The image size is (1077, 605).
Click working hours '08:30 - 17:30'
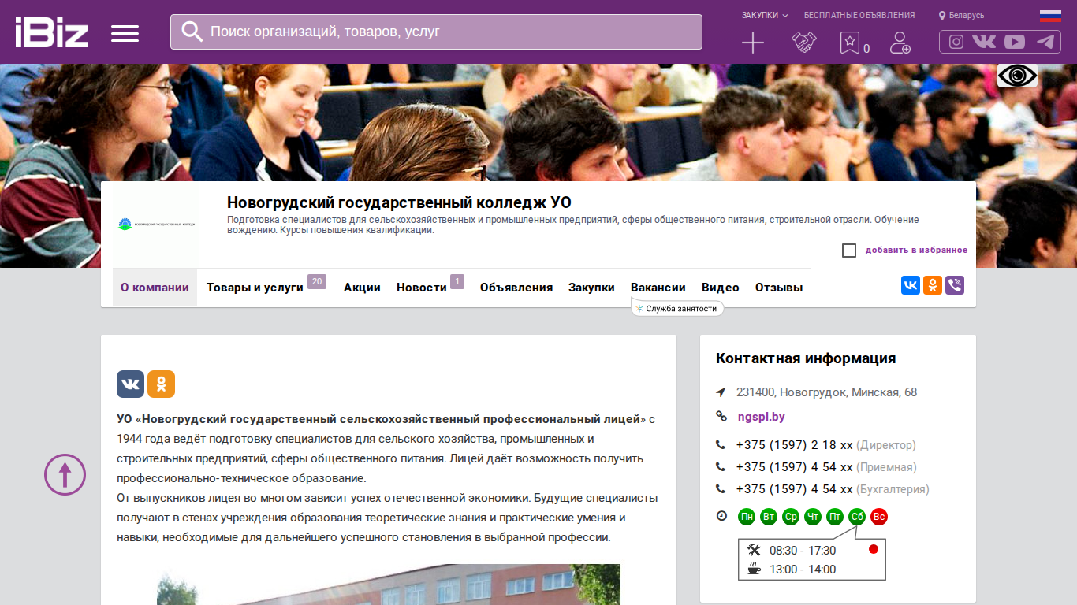(803, 551)
